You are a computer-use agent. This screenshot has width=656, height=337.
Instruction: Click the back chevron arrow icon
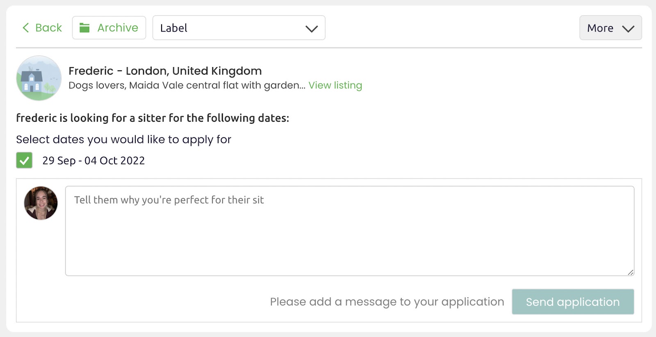[25, 28]
